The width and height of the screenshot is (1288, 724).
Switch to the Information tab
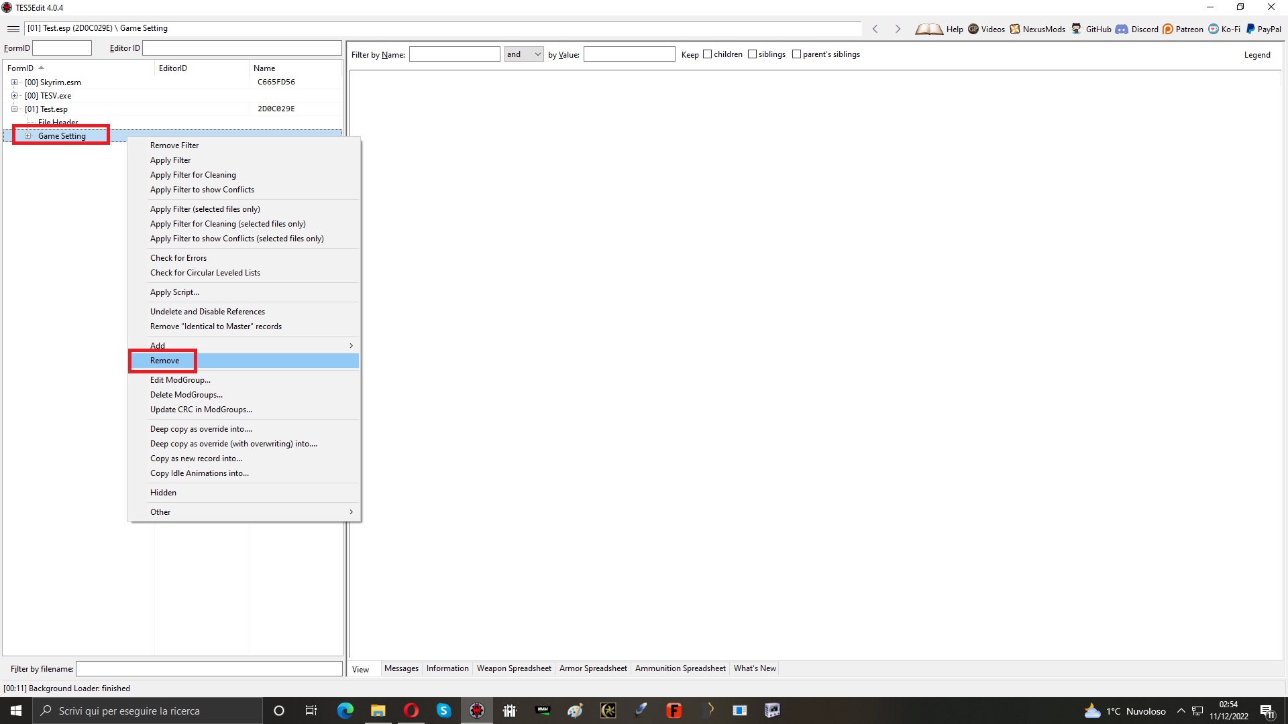tap(447, 668)
